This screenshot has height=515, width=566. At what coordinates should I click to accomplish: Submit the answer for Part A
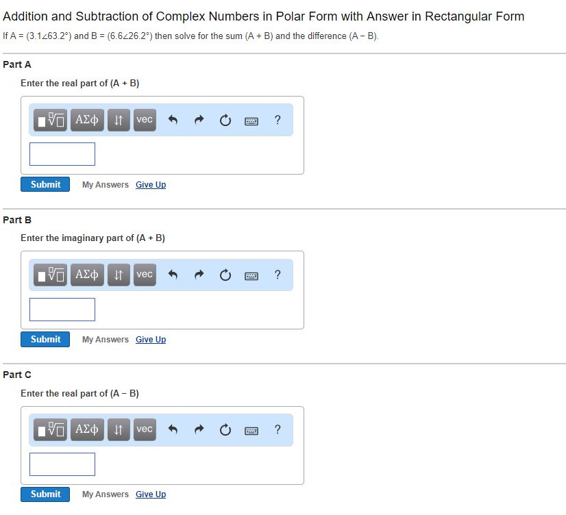click(45, 184)
